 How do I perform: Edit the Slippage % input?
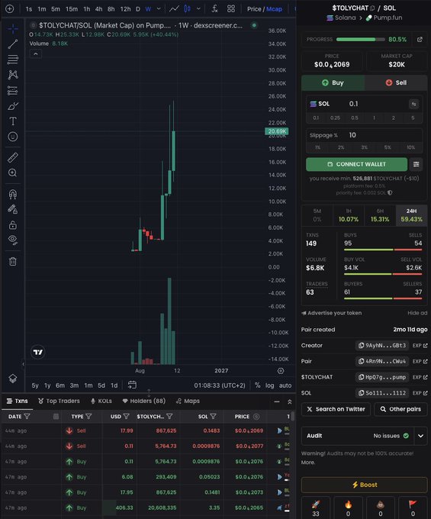[x=364, y=135]
